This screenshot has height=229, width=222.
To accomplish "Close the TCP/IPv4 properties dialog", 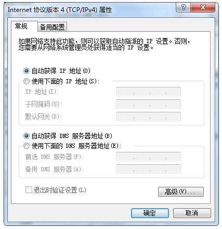I will coord(203,8).
